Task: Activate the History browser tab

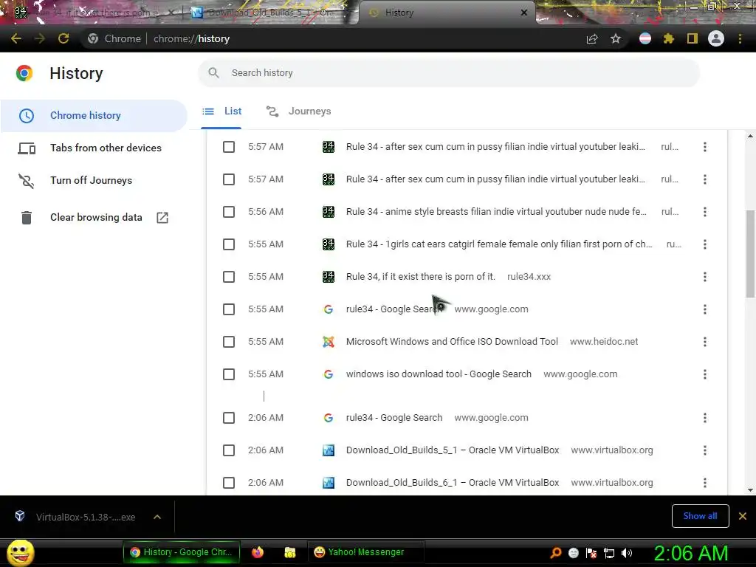Action: tap(447, 13)
